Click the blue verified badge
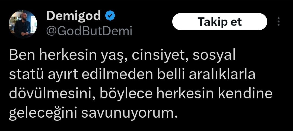Screen dimensions: 293x131 110,16
